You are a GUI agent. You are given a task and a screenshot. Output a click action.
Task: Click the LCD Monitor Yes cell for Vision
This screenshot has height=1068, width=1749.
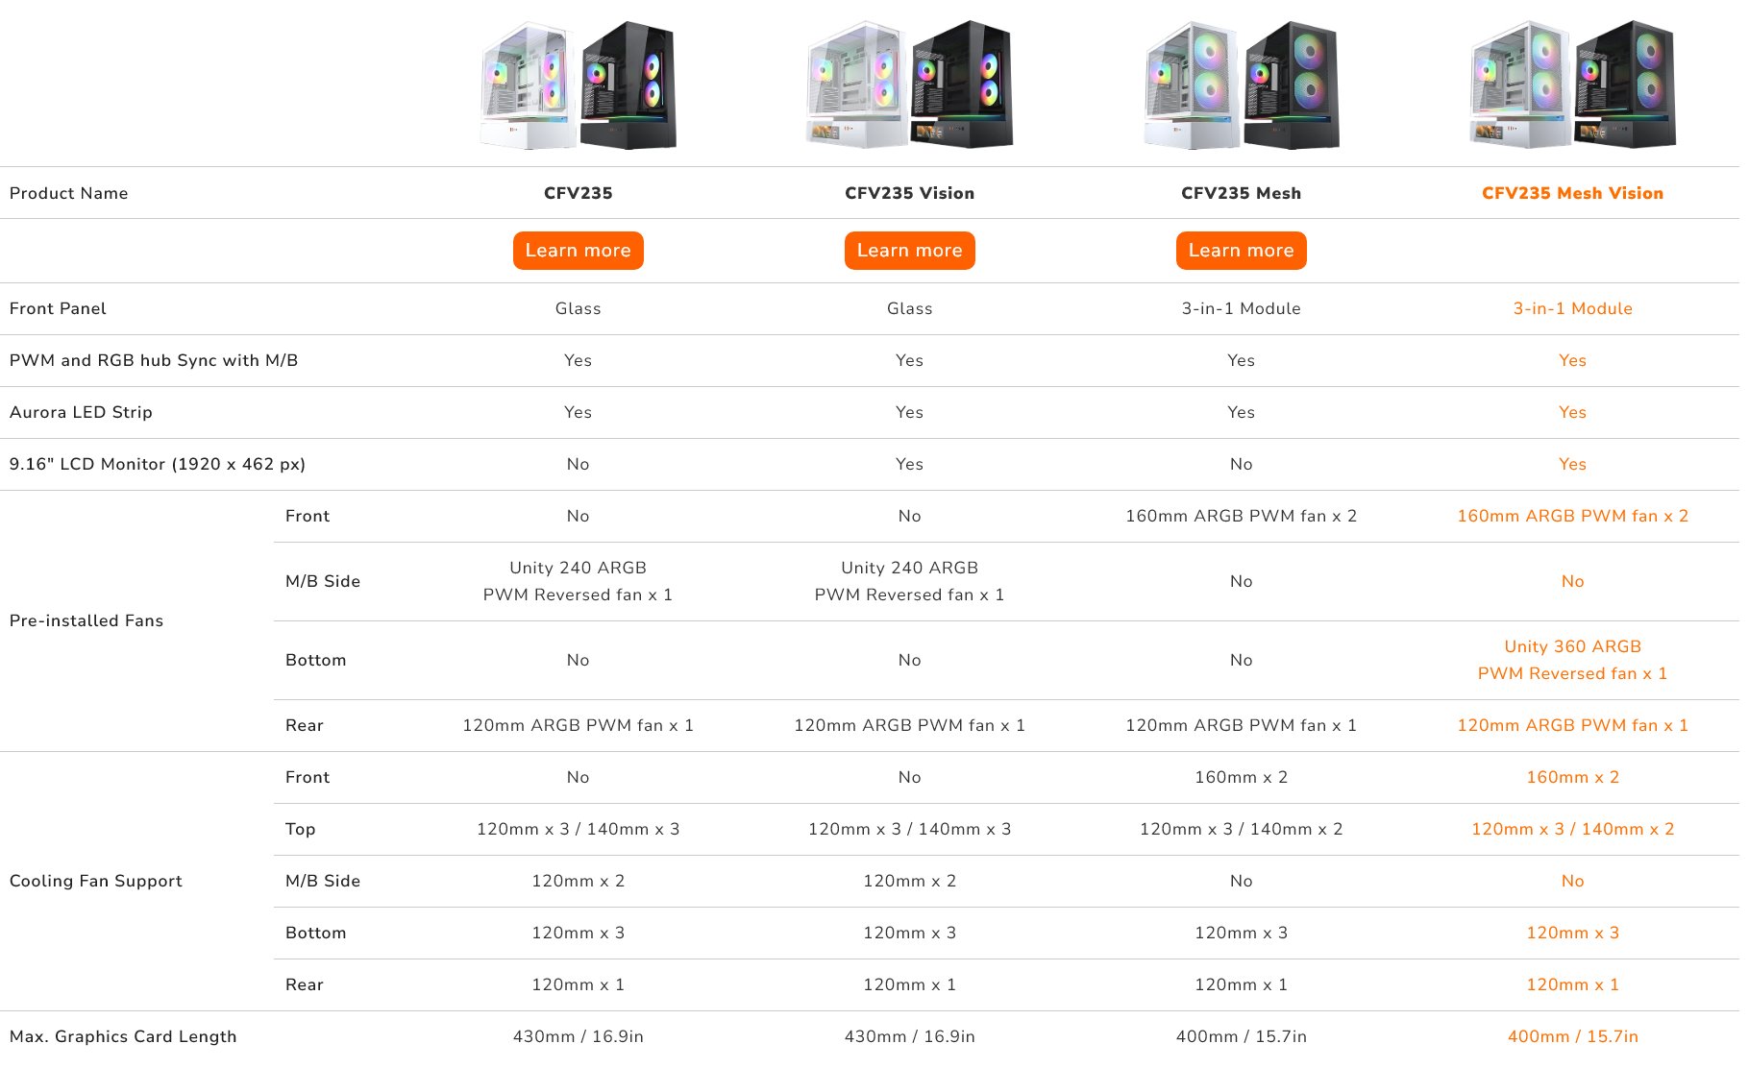[908, 464]
